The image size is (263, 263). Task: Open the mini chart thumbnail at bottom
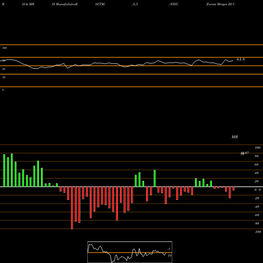click(x=130, y=252)
